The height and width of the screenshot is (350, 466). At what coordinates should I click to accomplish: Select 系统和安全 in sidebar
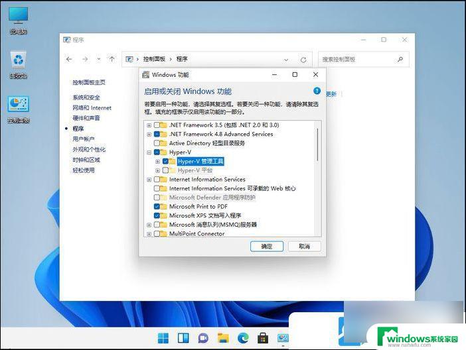(x=86, y=97)
